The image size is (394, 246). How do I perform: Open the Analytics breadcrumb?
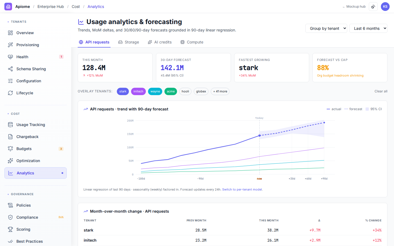[x=96, y=7]
